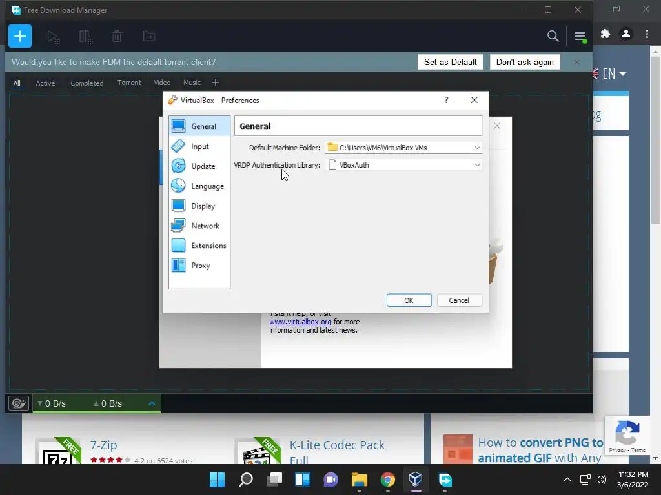Open the Chat taskbar icon

tap(331, 480)
